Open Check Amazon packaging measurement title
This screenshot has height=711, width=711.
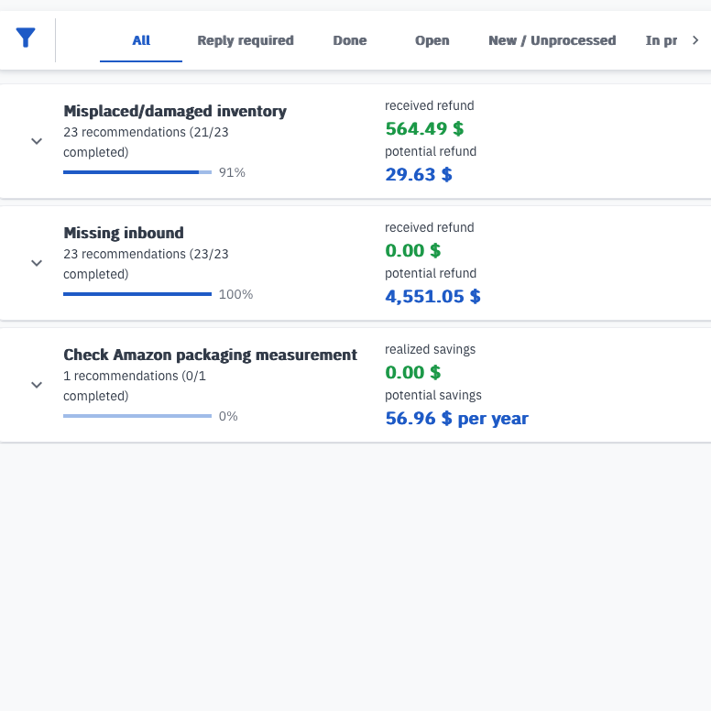click(211, 355)
